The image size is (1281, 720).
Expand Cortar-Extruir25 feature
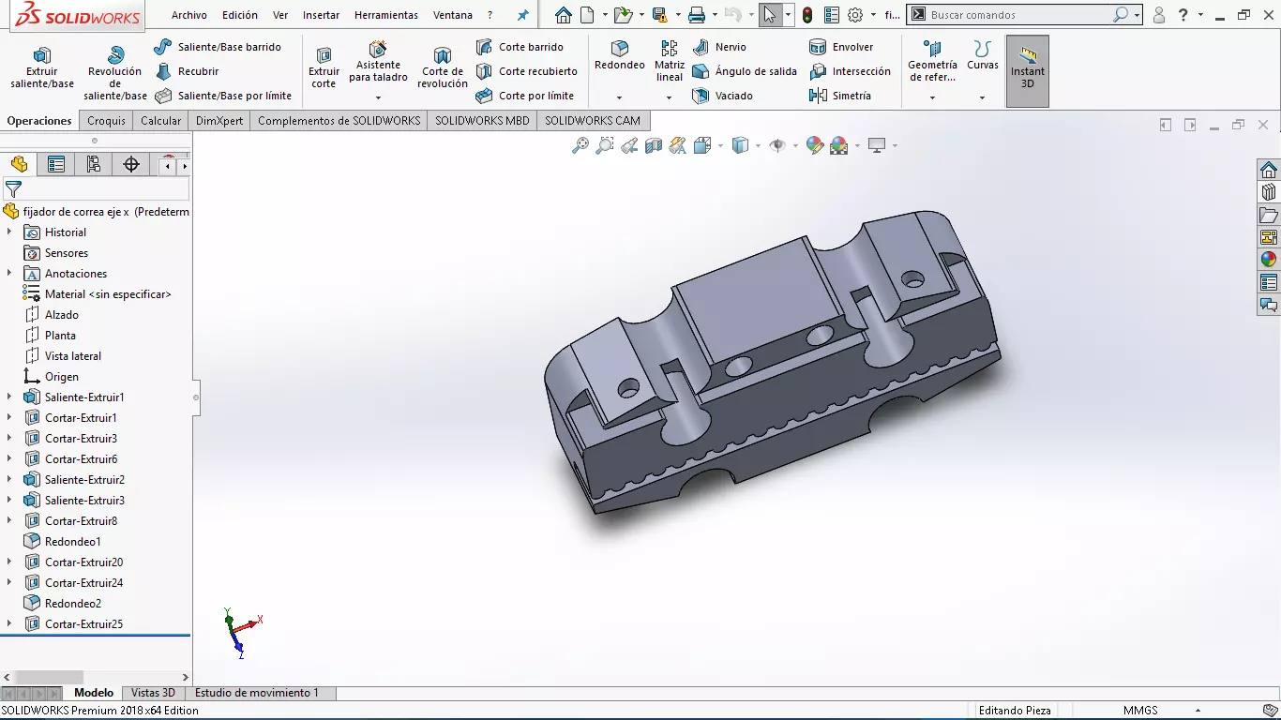click(9, 624)
